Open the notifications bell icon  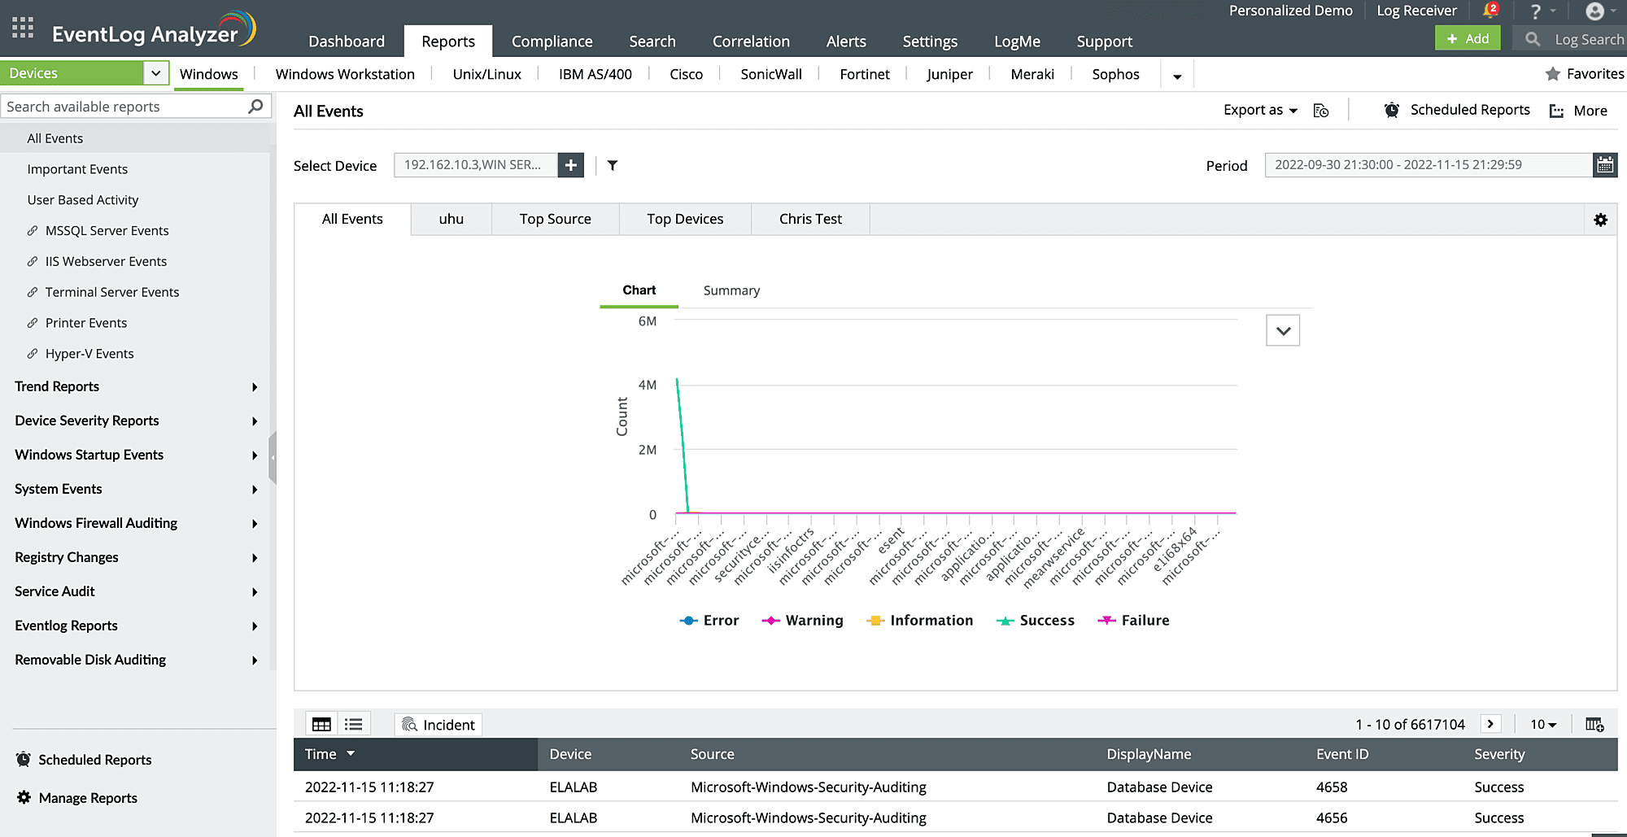[1490, 11]
